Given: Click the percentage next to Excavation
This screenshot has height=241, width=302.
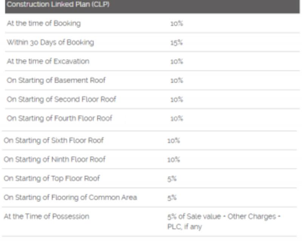Looking at the screenshot, I should tap(176, 62).
